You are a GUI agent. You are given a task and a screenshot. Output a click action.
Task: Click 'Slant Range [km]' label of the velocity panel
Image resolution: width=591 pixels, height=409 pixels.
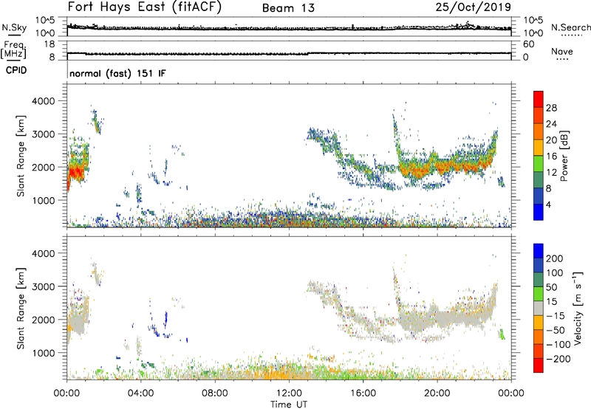coord(21,308)
